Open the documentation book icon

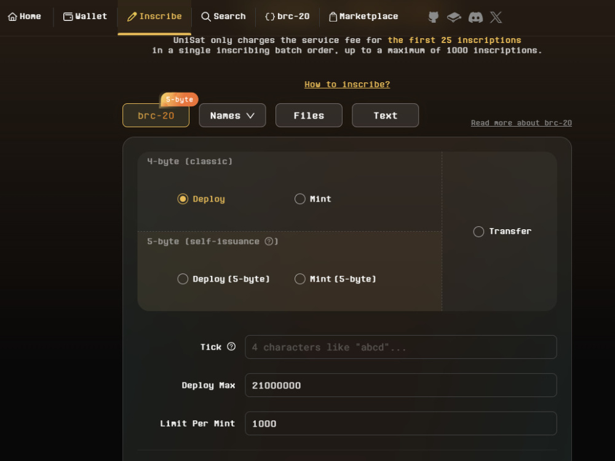coord(454,17)
